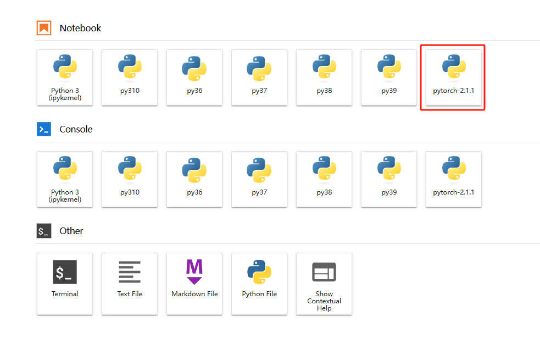Create a new Text File
The height and width of the screenshot is (344, 540).
(x=130, y=284)
